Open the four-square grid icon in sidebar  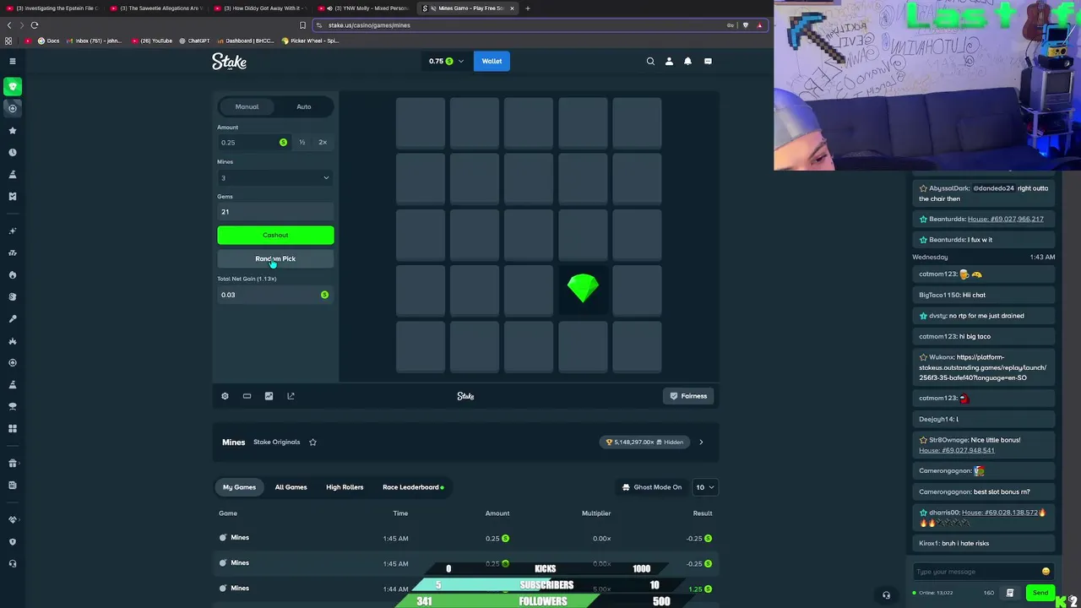coord(13,428)
